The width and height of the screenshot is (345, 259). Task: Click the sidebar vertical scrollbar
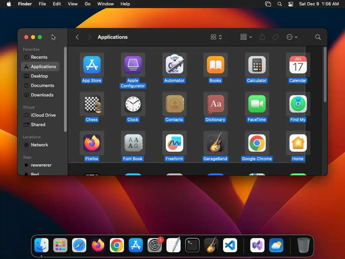pos(65,89)
